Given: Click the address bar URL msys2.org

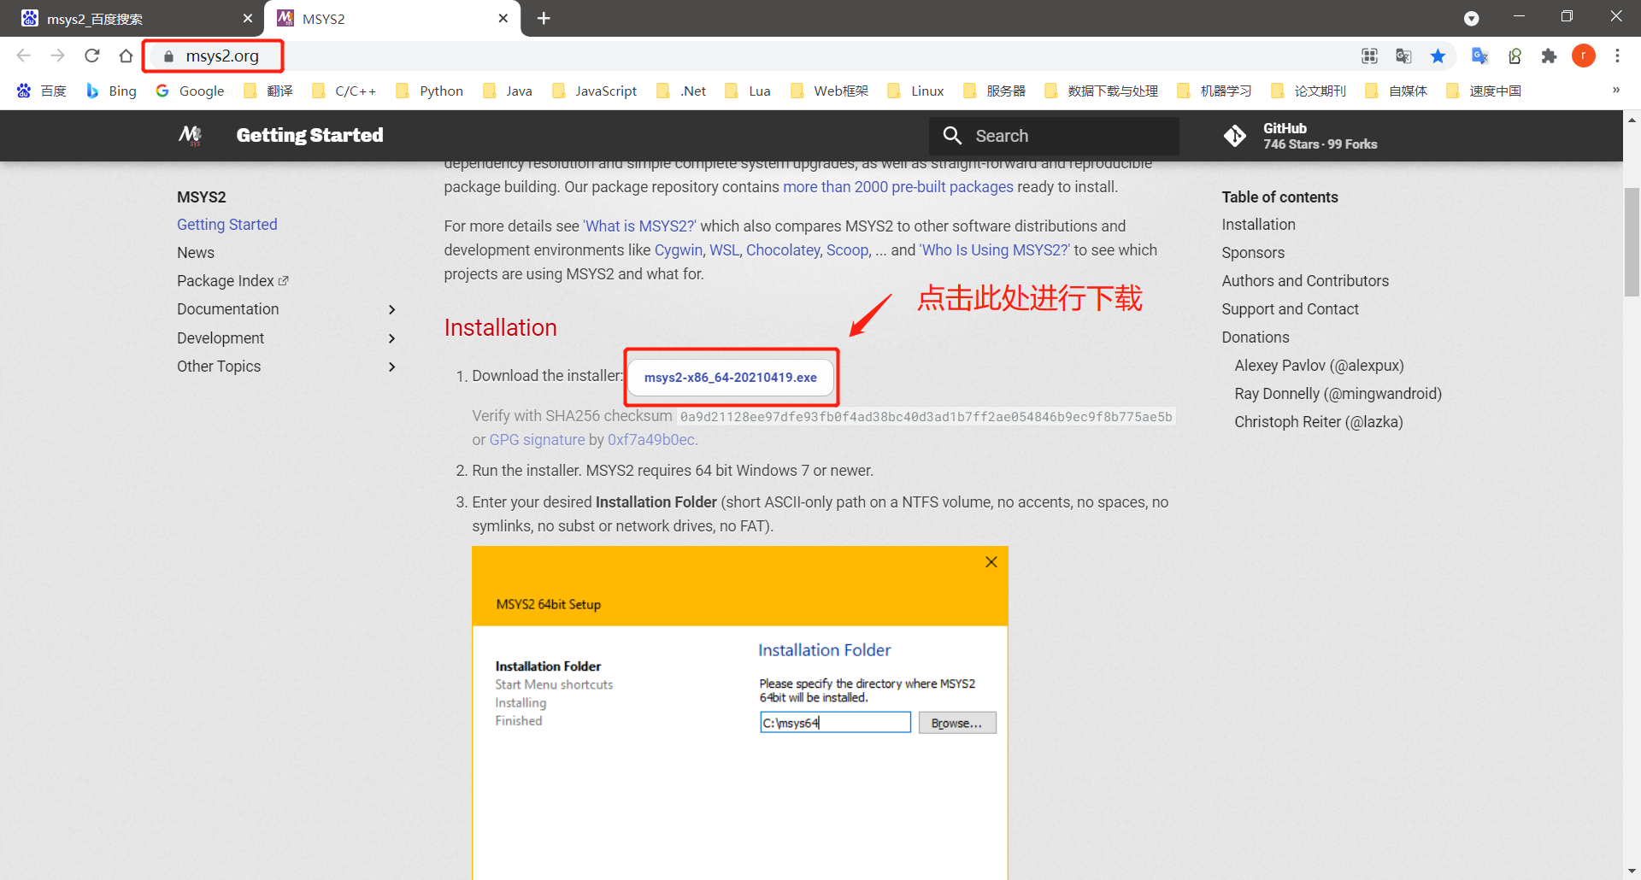Looking at the screenshot, I should (x=222, y=56).
